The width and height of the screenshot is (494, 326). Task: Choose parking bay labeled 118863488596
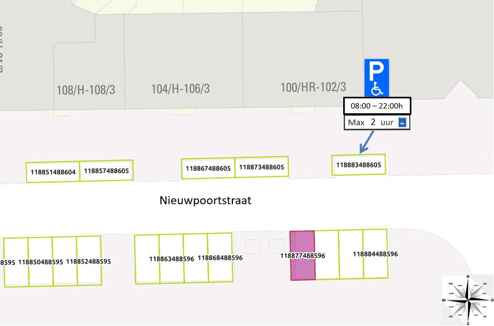(x=171, y=259)
